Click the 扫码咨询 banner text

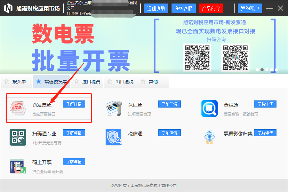click(x=216, y=39)
